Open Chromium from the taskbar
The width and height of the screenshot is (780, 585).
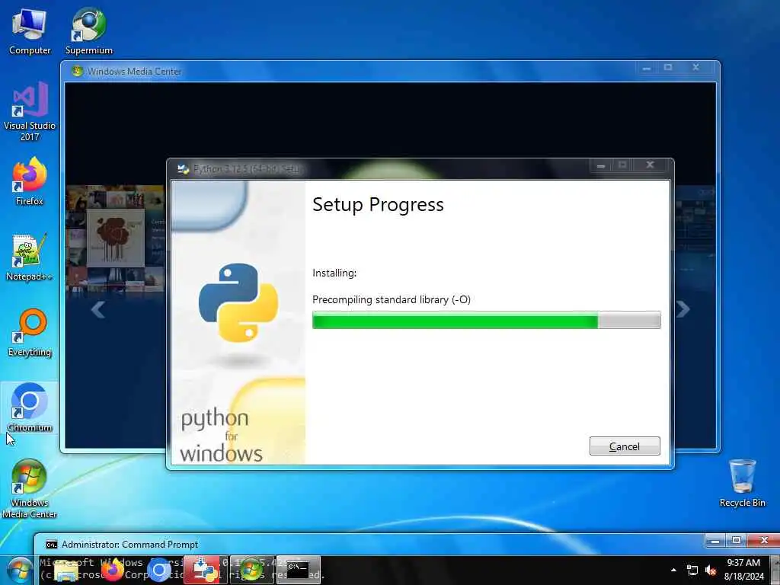pos(158,571)
